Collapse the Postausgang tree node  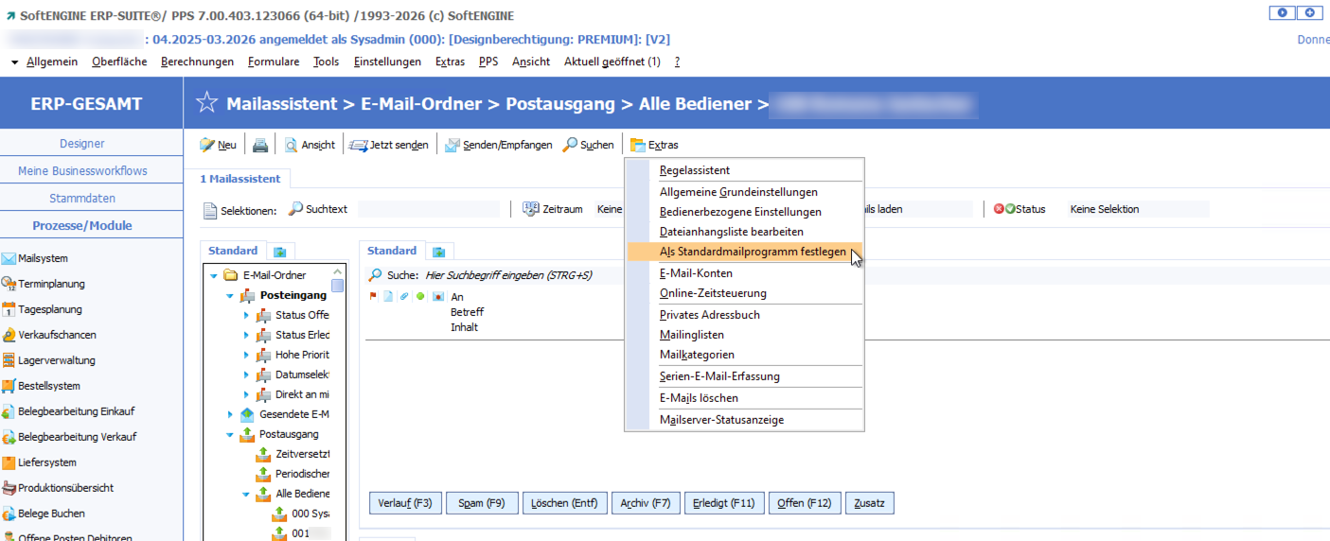[x=230, y=434]
